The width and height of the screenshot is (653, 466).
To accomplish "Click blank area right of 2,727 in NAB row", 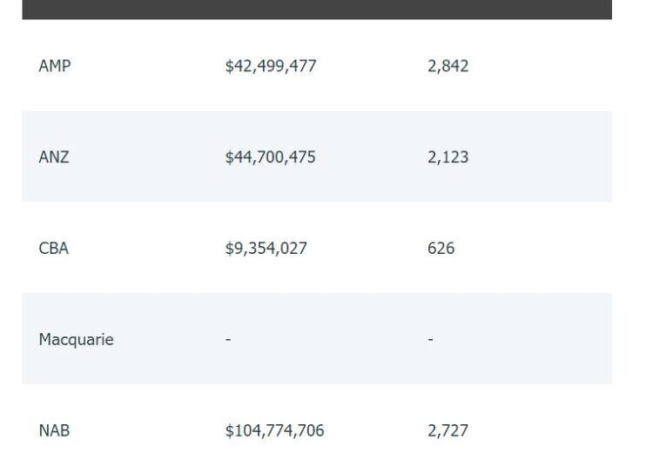I will pyautogui.click(x=549, y=431).
